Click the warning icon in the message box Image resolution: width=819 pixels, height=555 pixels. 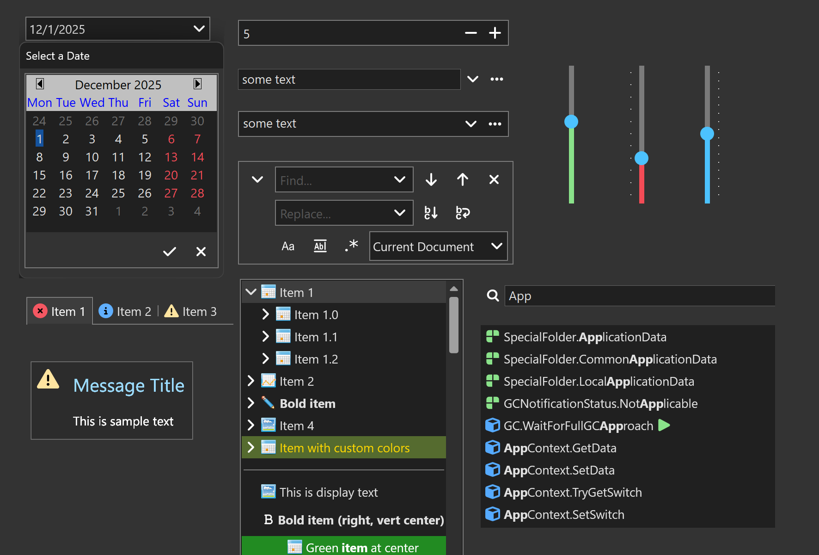48,381
